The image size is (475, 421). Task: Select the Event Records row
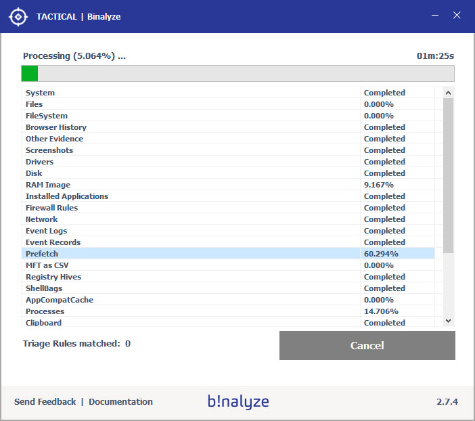(x=228, y=242)
